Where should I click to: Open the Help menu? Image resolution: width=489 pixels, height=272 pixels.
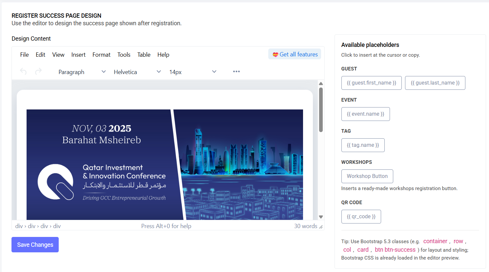point(163,54)
